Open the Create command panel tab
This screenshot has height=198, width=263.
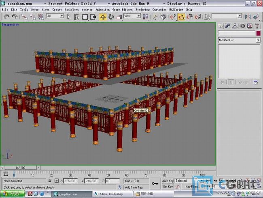coord(220,26)
